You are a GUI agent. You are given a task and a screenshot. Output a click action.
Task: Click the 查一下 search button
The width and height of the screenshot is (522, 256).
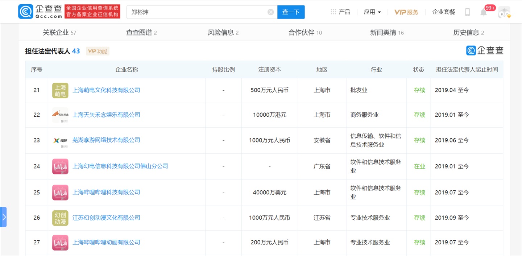coord(291,12)
